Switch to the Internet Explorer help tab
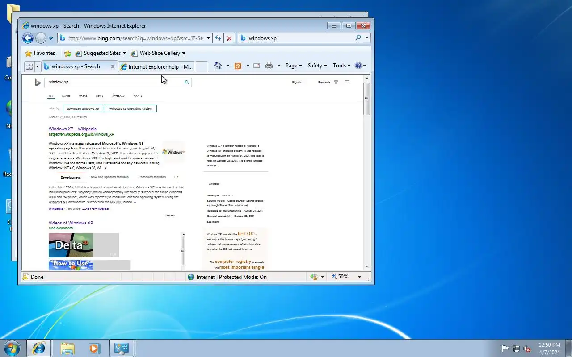This screenshot has height=357, width=572. (x=156, y=66)
